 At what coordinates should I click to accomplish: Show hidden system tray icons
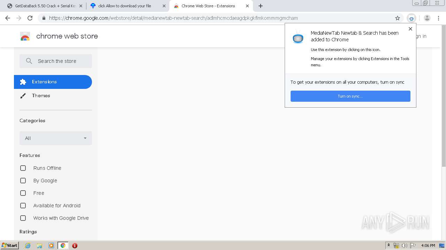coord(389,245)
